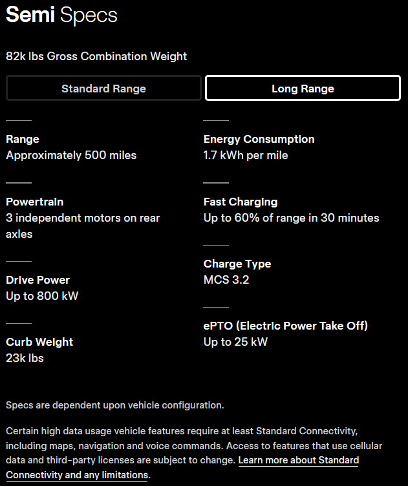Click the Up to 800 kW value
Screen dimensions: 408x486
tap(42, 296)
